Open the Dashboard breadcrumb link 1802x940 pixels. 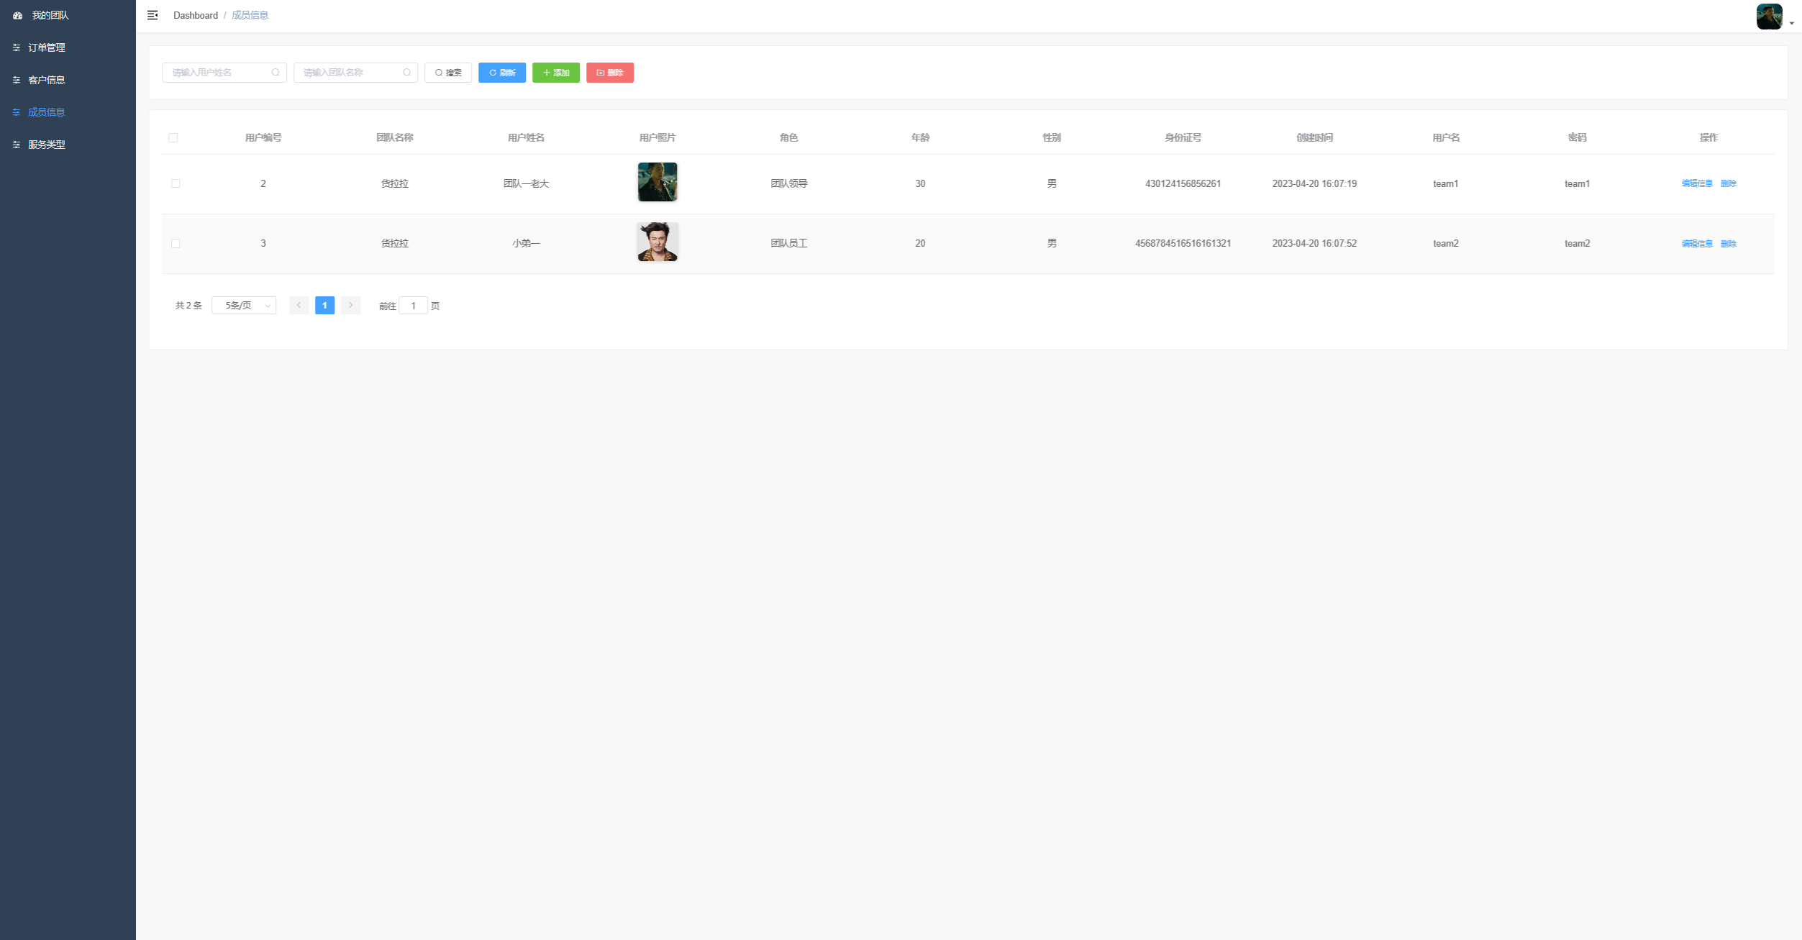(195, 15)
